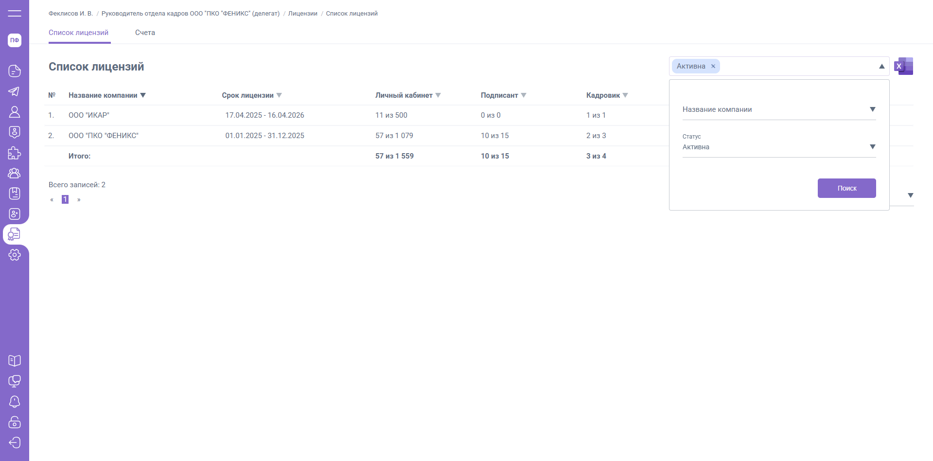Open the hamburger menu in sidebar
The width and height of the screenshot is (933, 461).
click(x=15, y=13)
